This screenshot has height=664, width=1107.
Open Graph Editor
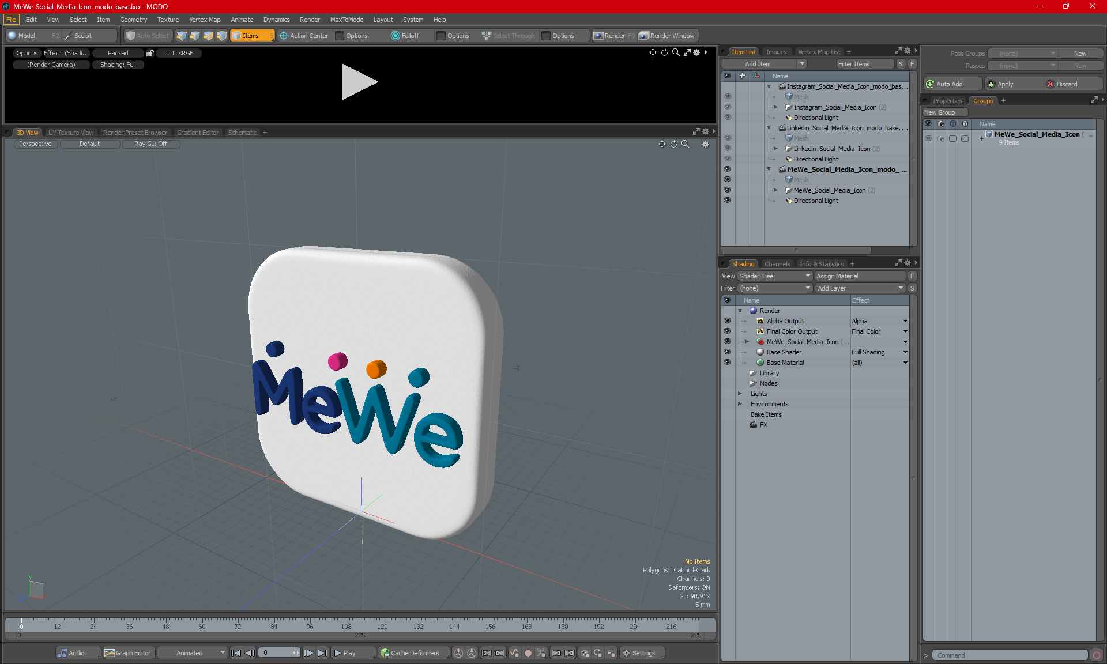pyautogui.click(x=128, y=653)
